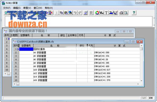This screenshot has height=102, width=157.
Task: Open the 帮助(H) menu
Action: (49, 8)
